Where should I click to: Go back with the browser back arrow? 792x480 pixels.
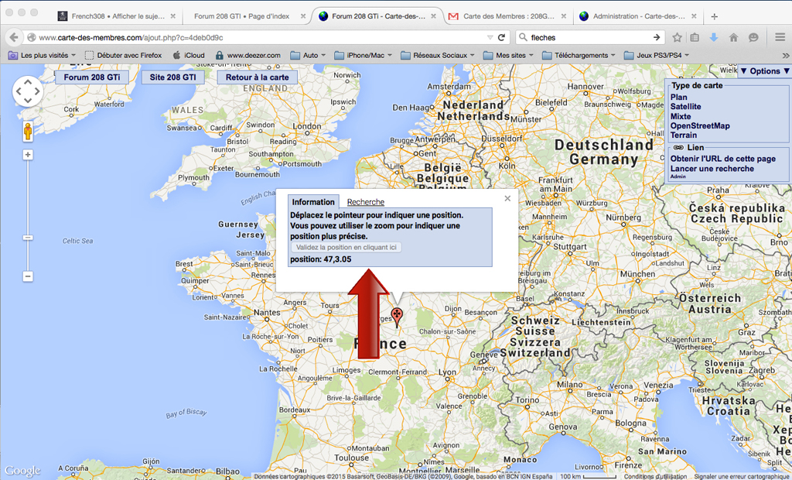pos(14,37)
